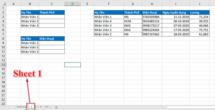215x110 pixels.
Task: Click the horizontal scrollbar track
Action: (191, 107)
